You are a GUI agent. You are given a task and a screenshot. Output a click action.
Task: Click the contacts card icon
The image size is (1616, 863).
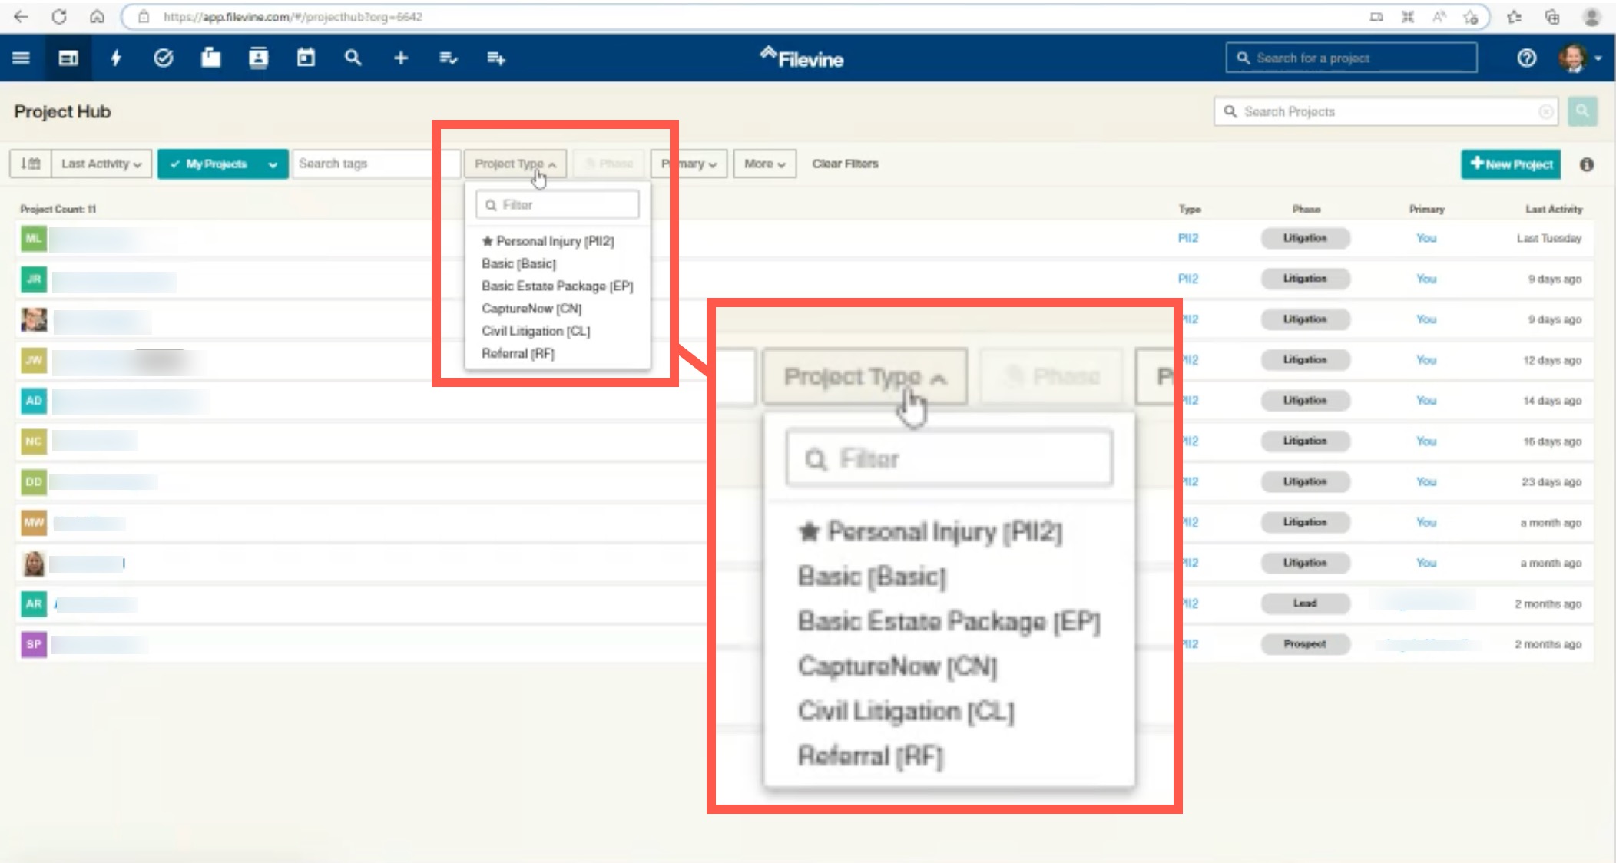(258, 58)
